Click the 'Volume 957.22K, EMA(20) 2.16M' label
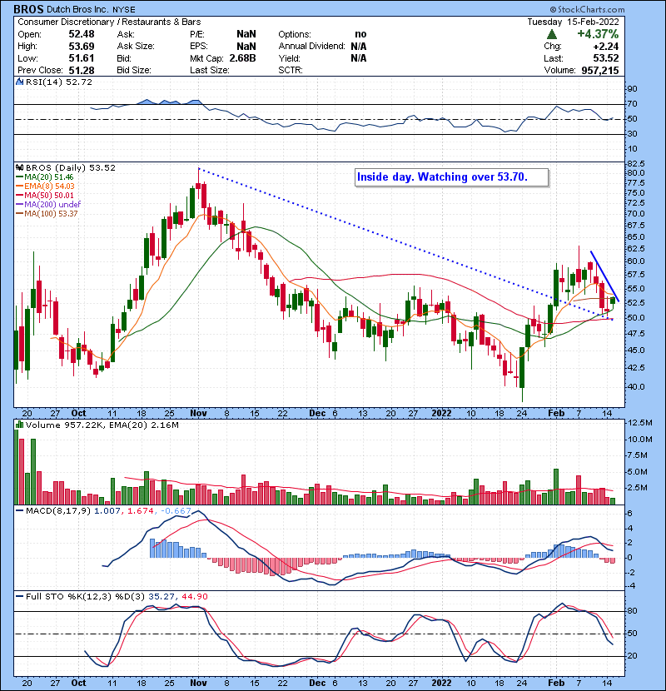The image size is (666, 691). click(102, 425)
